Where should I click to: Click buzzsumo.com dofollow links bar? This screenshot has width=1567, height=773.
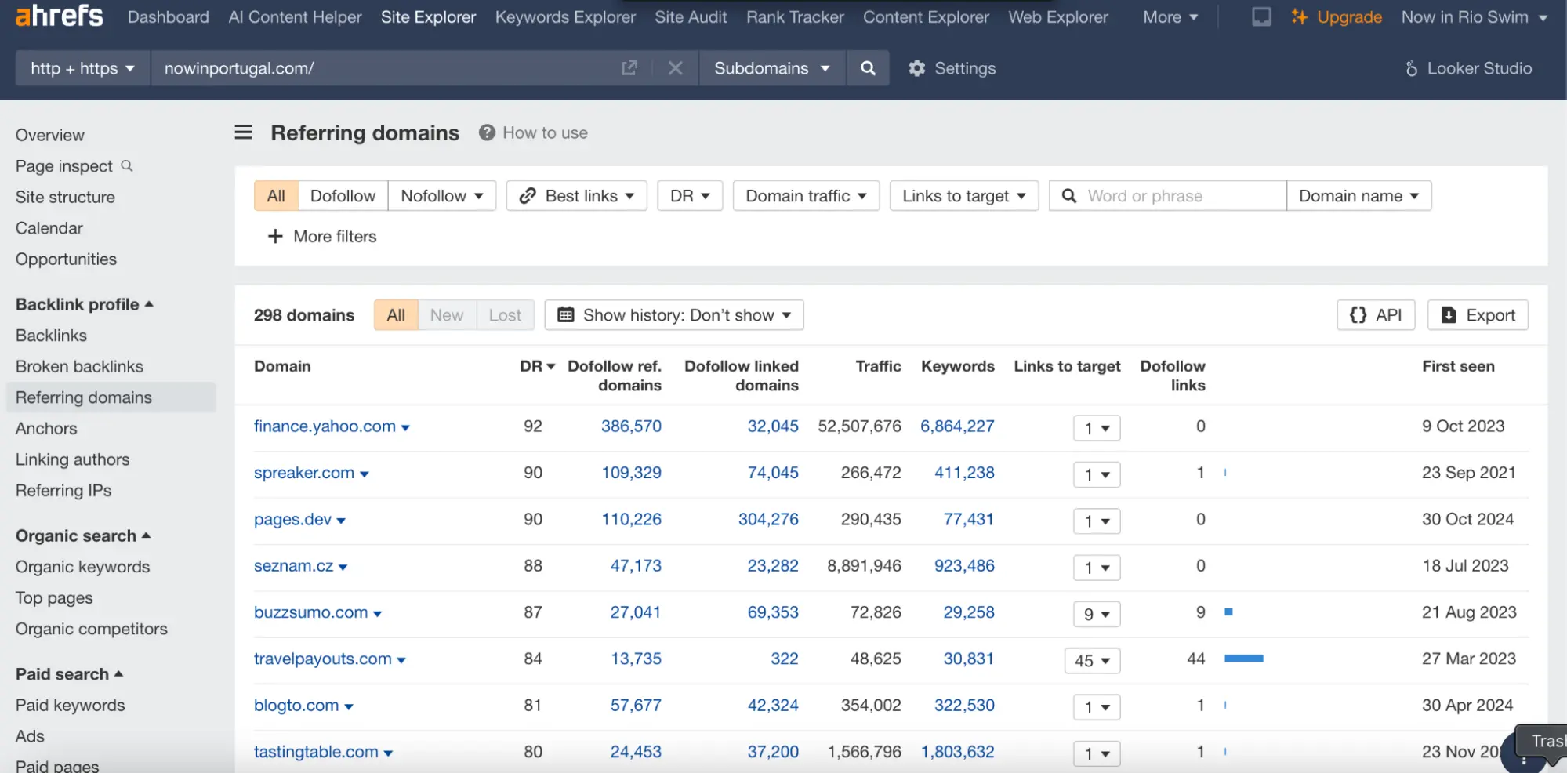1228,612
